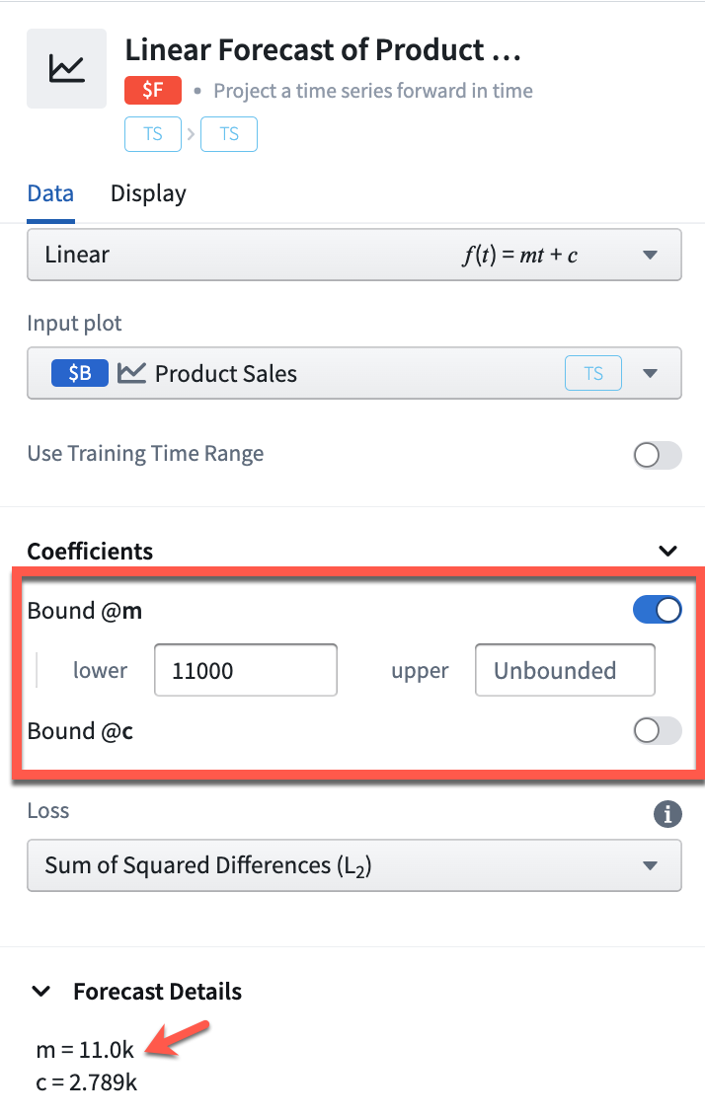Viewport: 705px width, 1117px height.
Task: Open the Linear model type dropdown
Action: [x=354, y=255]
